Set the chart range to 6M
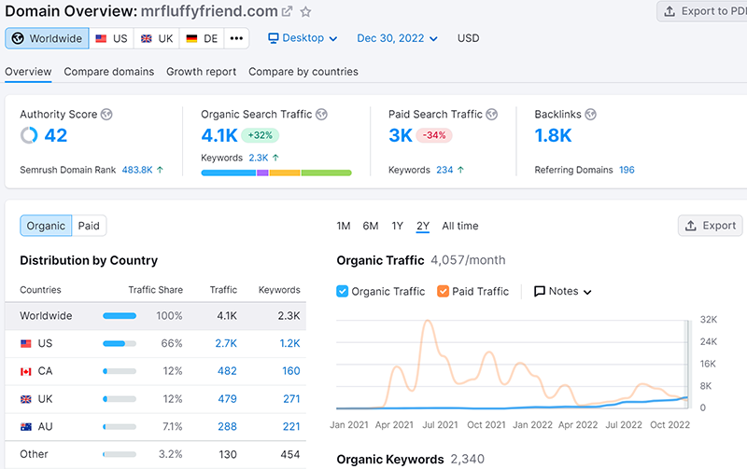Image resolution: width=747 pixels, height=469 pixels. tap(371, 226)
